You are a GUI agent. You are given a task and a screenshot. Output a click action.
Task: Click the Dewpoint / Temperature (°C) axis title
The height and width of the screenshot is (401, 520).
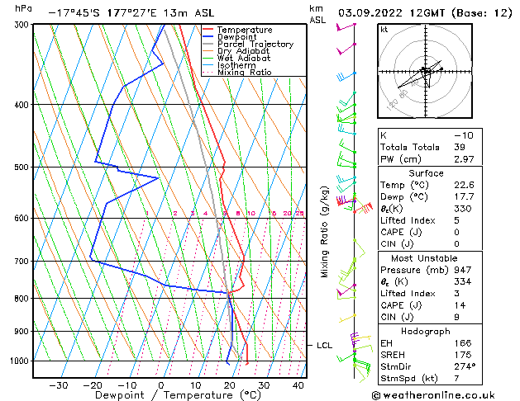(178, 395)
